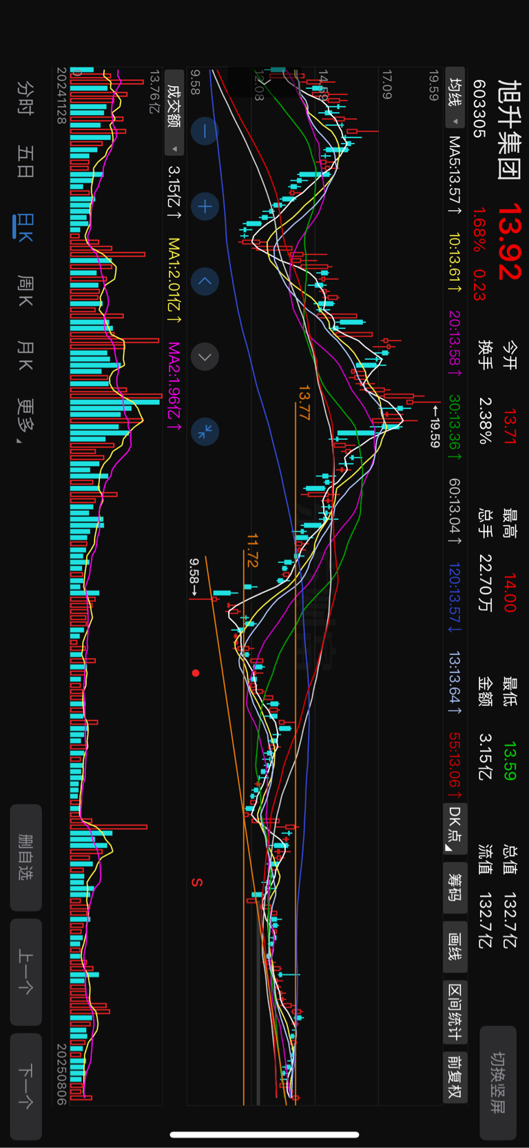Tap the 最低 value 13.59
This screenshot has width=529, height=1148.
(509, 761)
